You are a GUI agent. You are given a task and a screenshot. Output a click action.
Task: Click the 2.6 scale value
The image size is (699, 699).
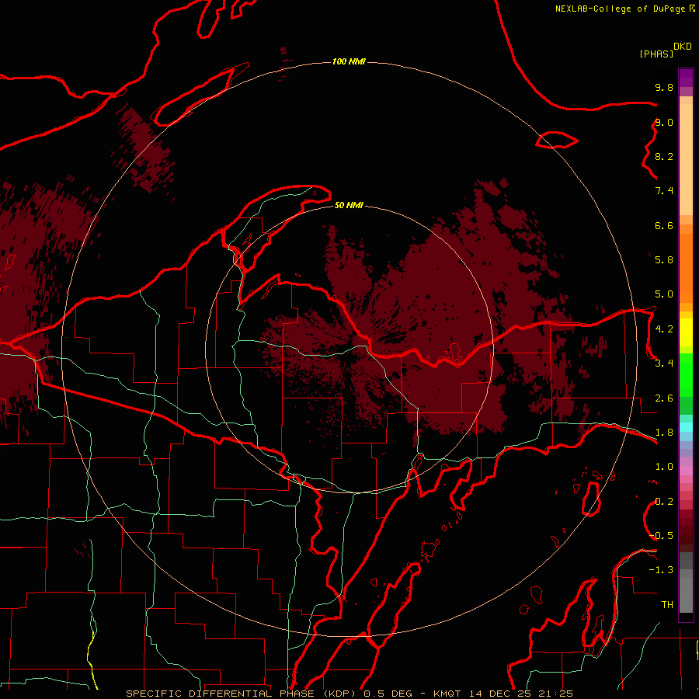664,398
